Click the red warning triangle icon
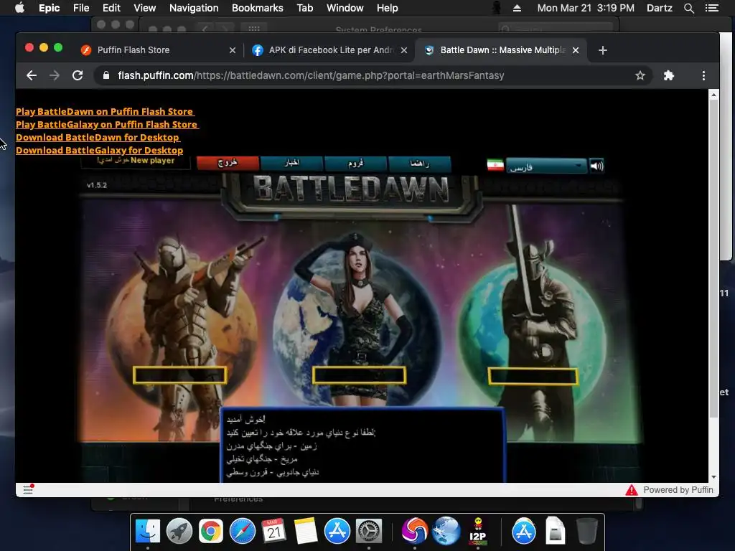This screenshot has height=551, width=735. pyautogui.click(x=632, y=490)
